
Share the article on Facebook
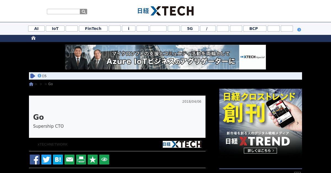[x=35, y=160]
